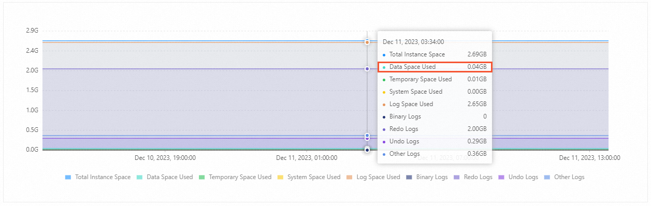
Task: Select the Redo Logs data point on chart
Action: [x=367, y=68]
